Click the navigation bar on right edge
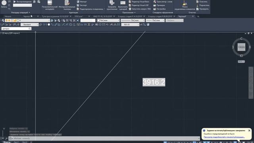The image size is (254, 143). (251, 83)
